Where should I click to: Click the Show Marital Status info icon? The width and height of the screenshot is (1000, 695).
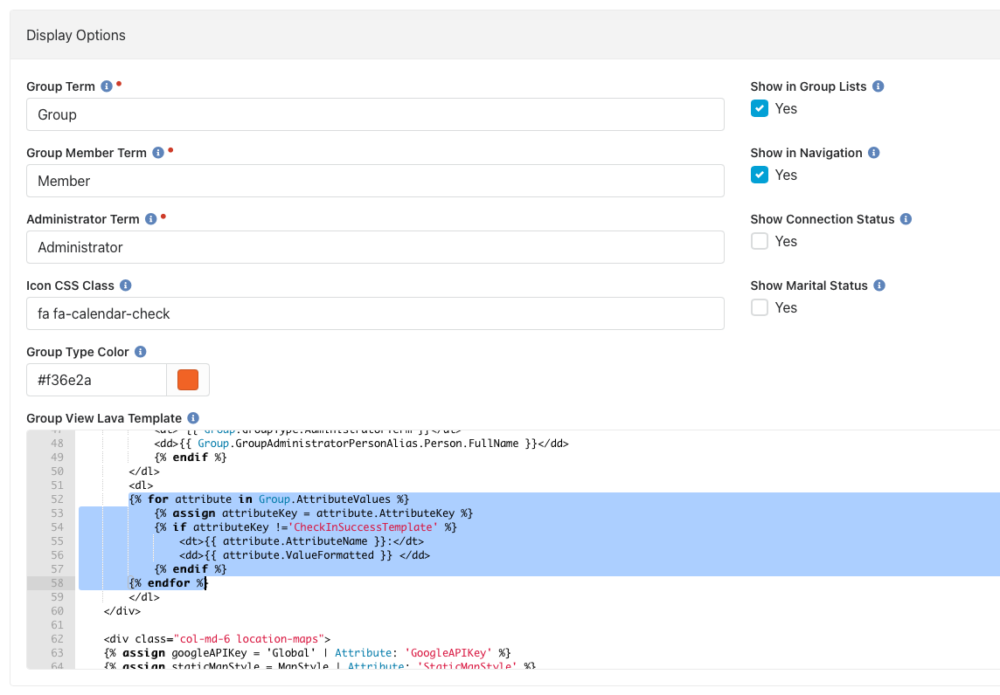pos(878,285)
